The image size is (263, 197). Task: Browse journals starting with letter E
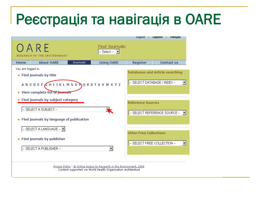point(38,85)
